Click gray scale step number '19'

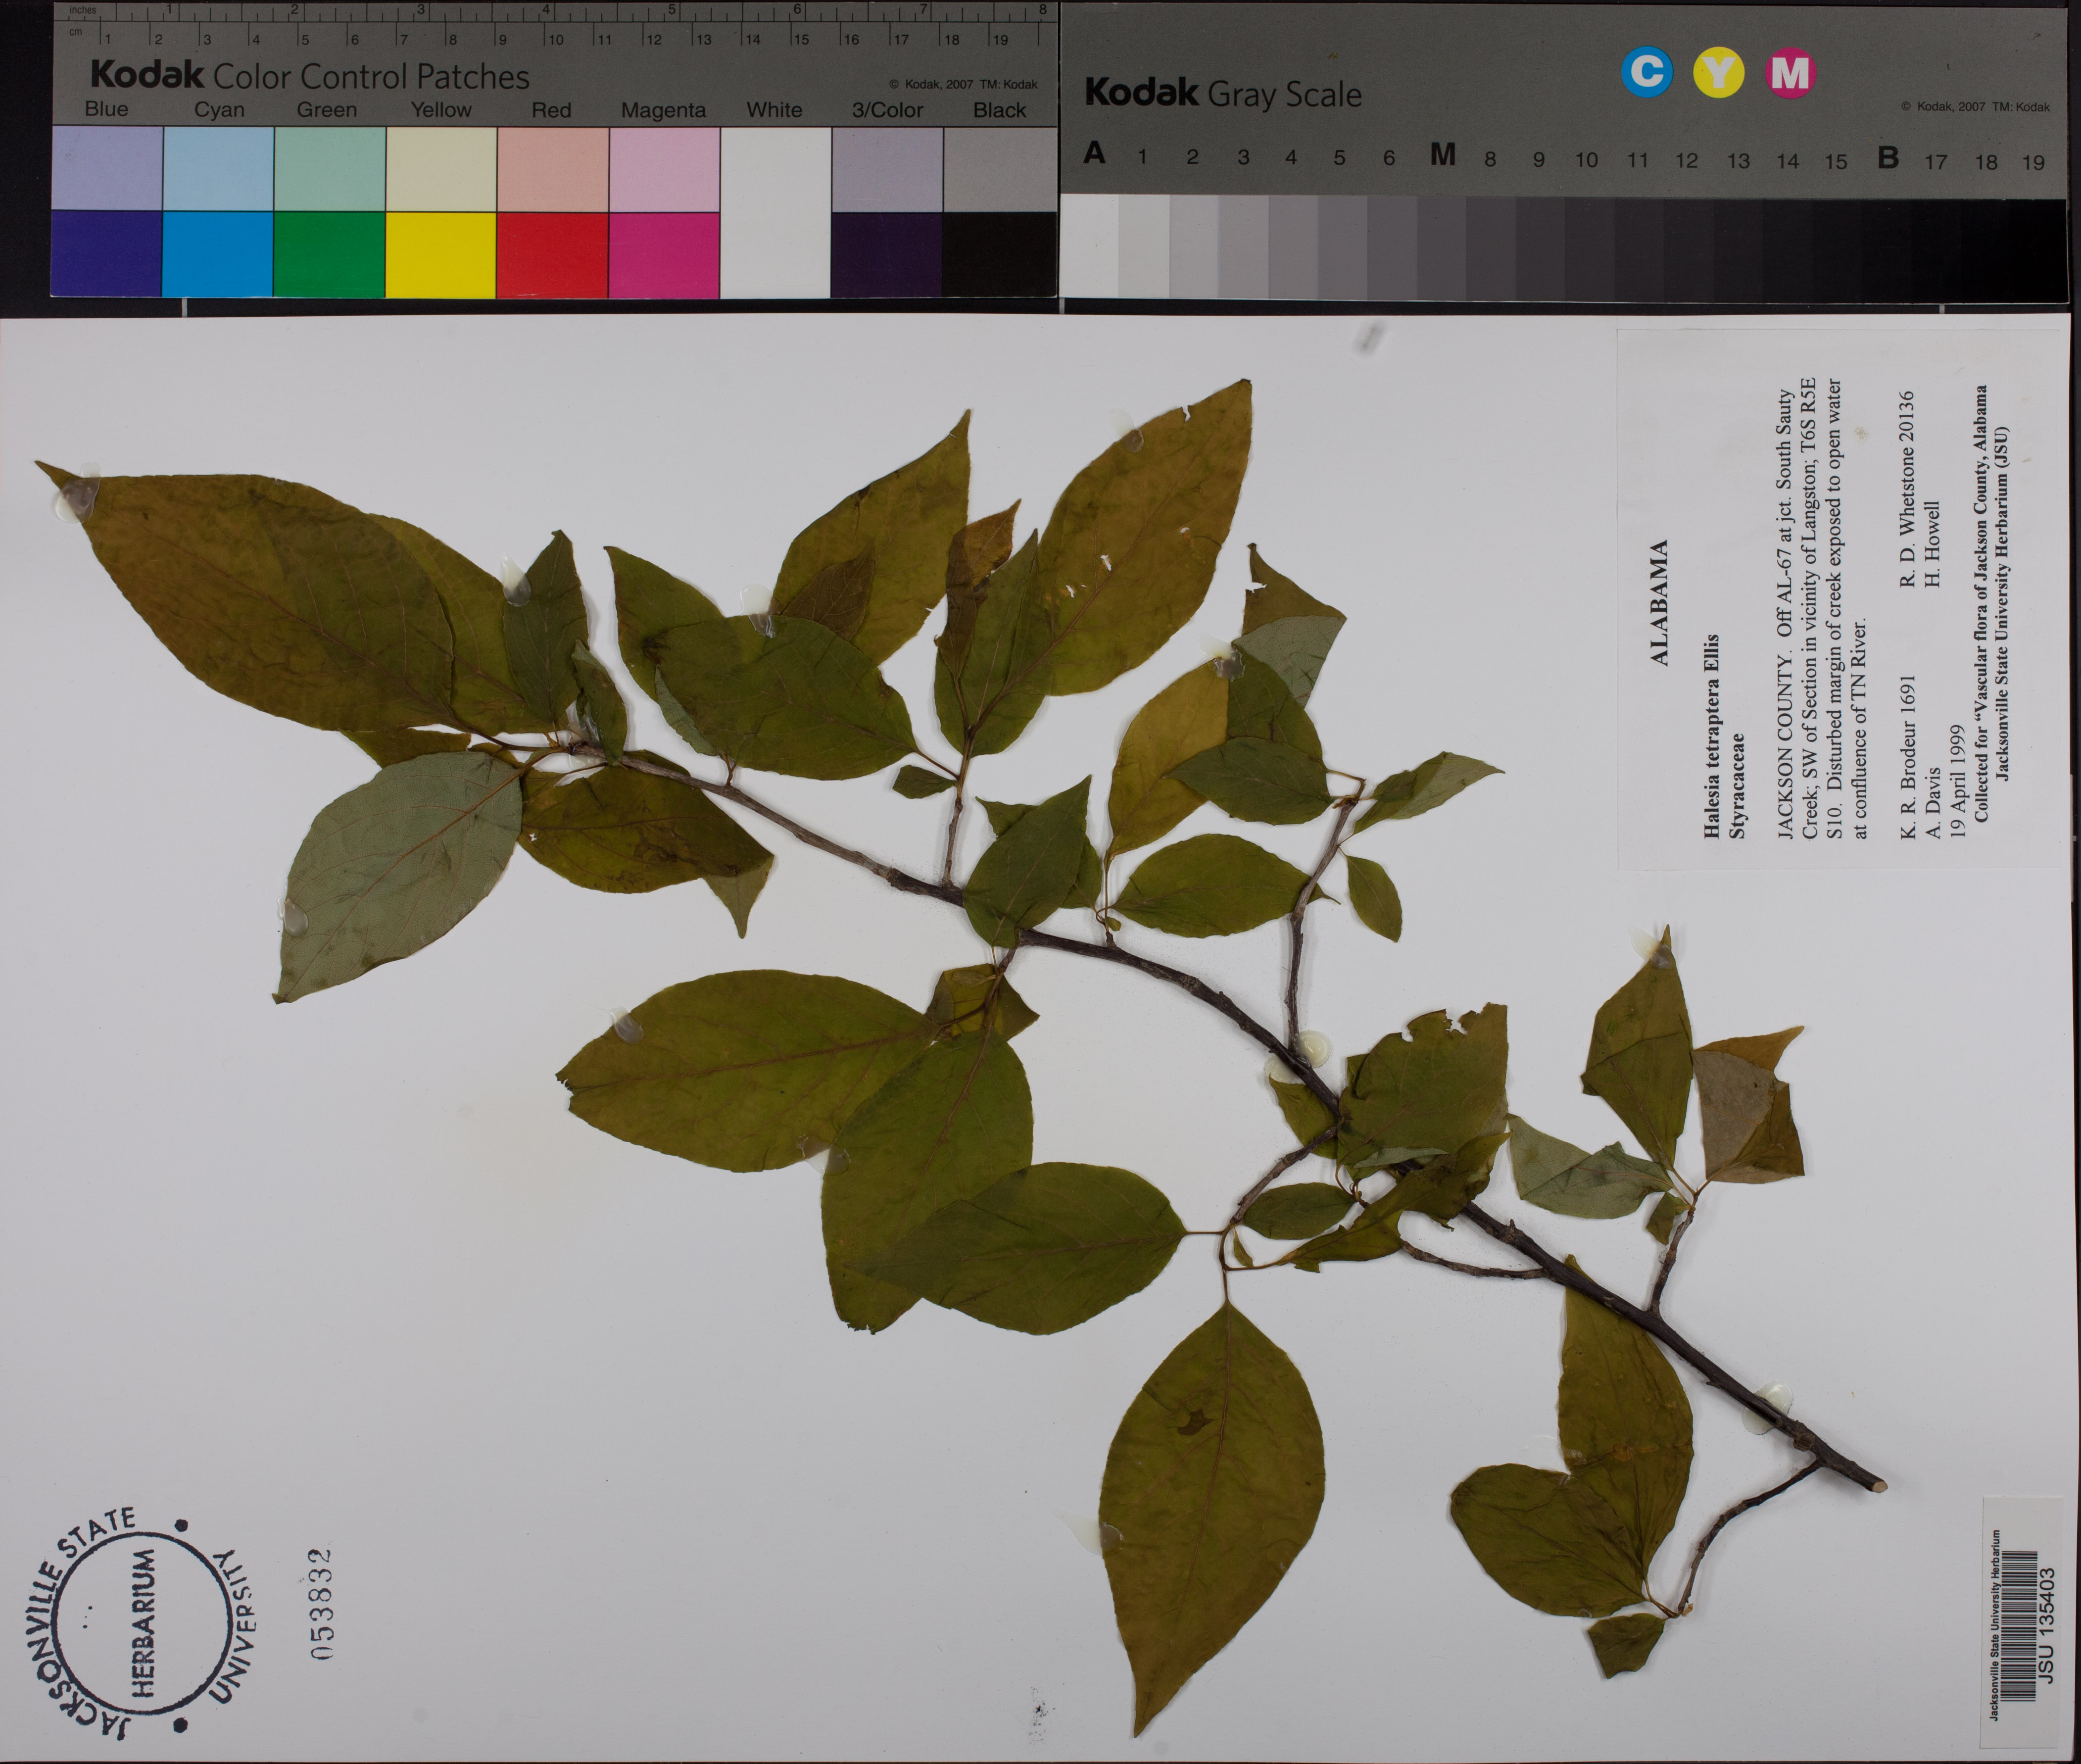2033,162
